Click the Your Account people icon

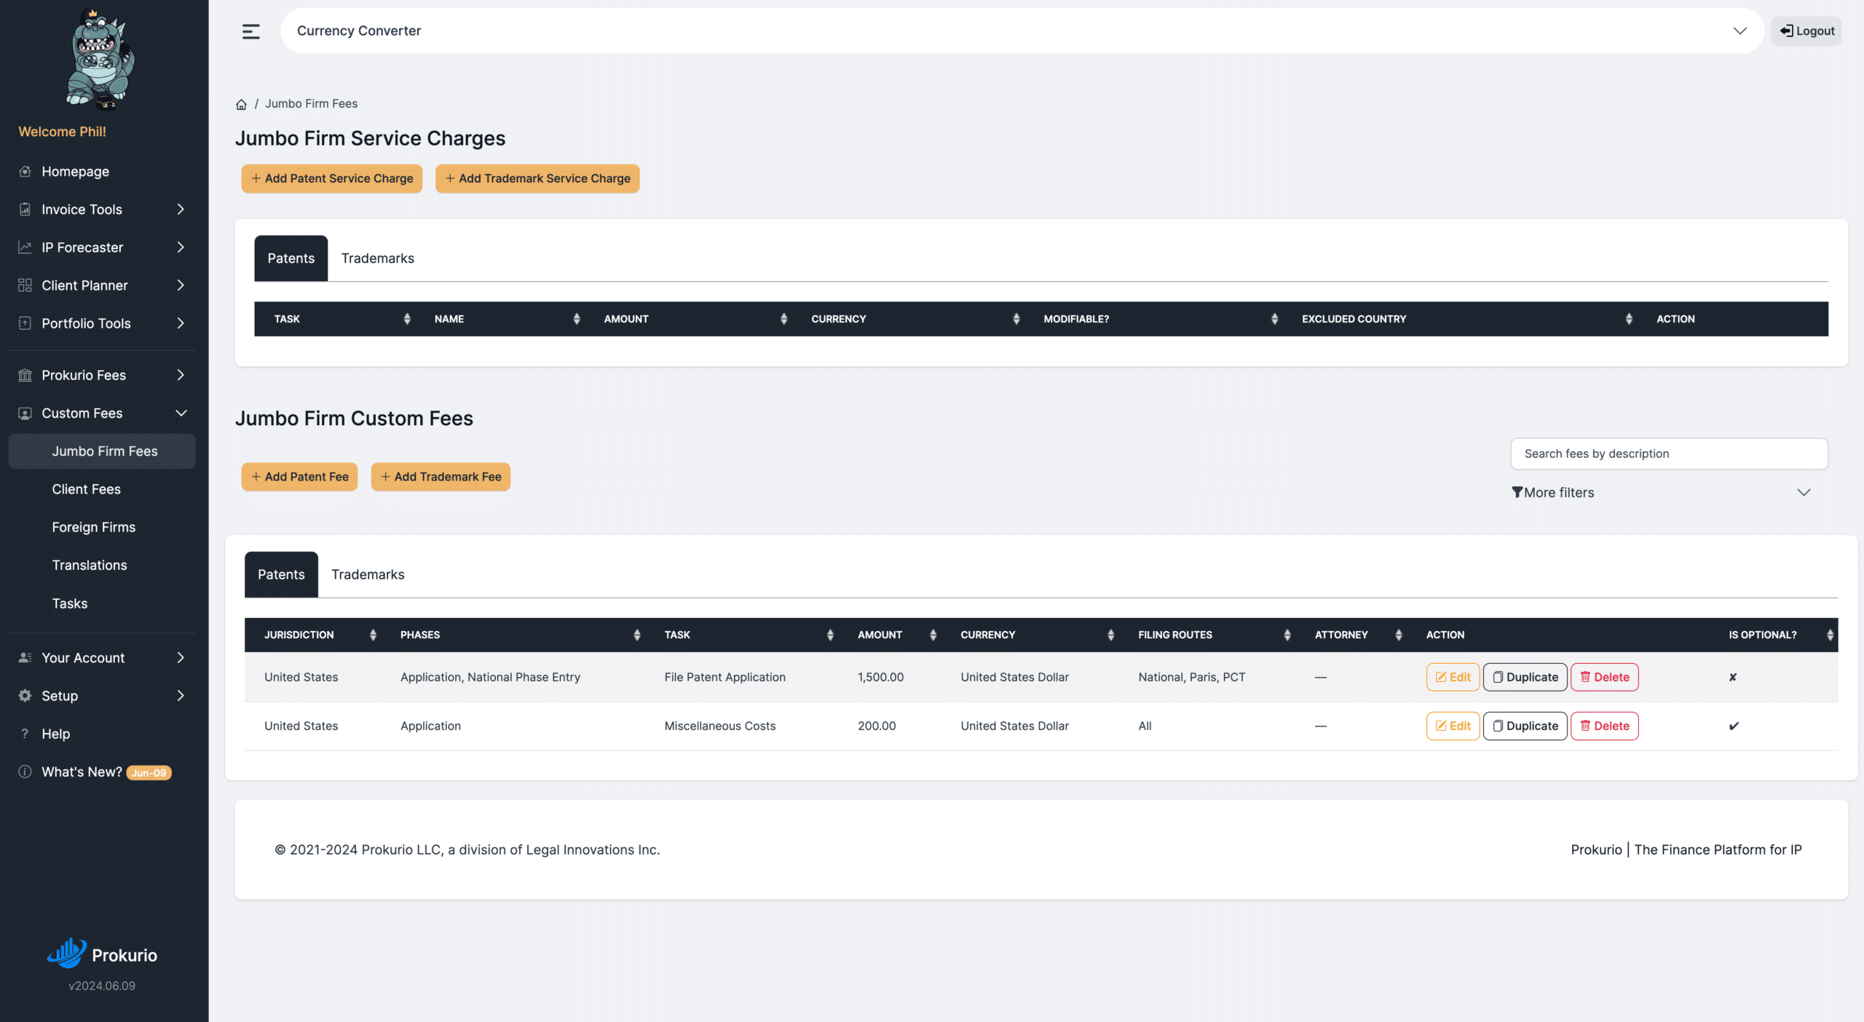point(25,657)
